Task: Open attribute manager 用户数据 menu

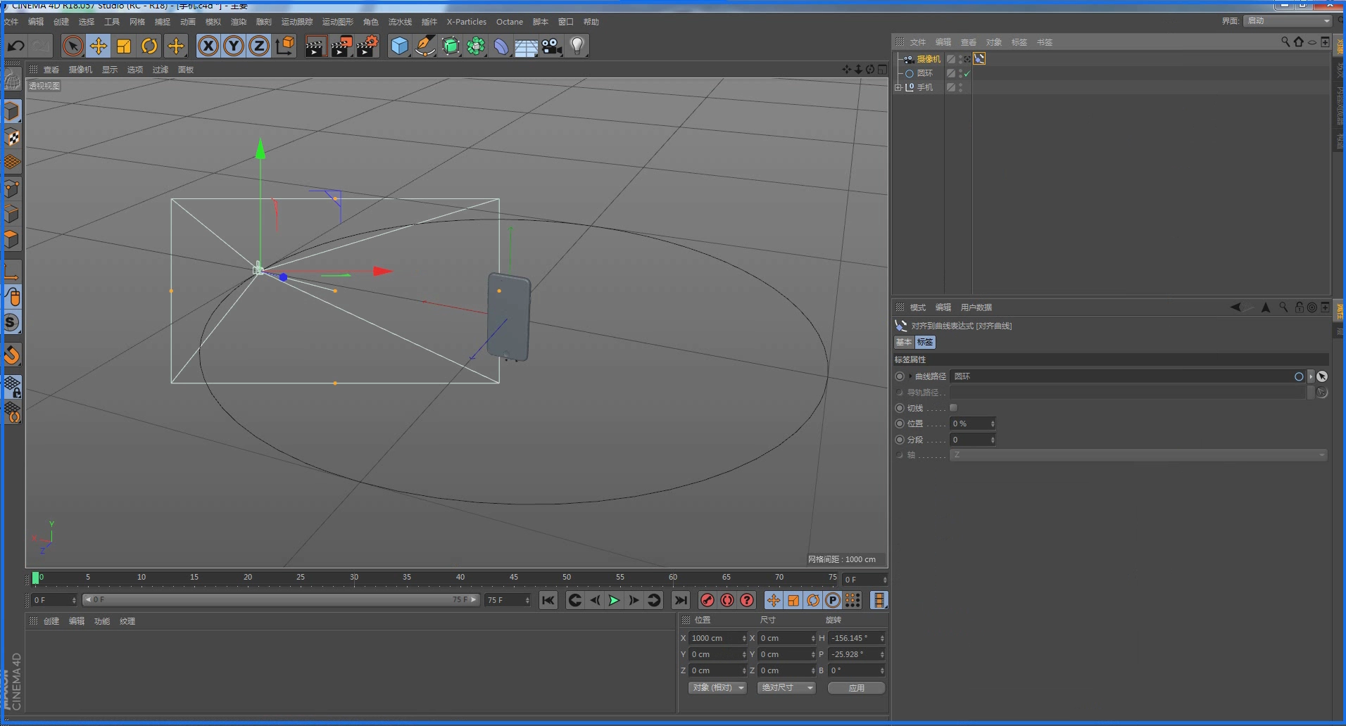Action: [x=976, y=307]
